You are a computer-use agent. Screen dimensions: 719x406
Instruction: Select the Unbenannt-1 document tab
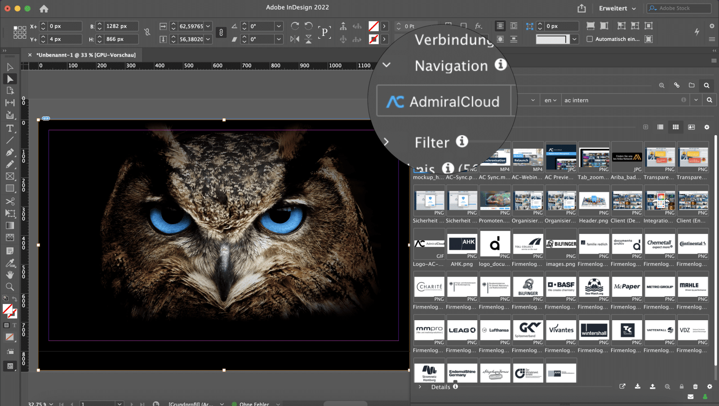pos(85,55)
